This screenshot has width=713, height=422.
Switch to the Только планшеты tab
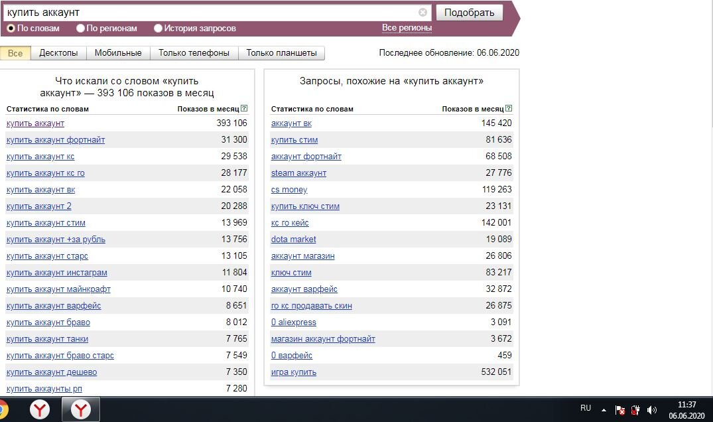281,53
